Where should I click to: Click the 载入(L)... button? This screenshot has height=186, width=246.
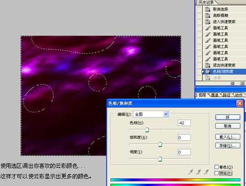[228, 137]
